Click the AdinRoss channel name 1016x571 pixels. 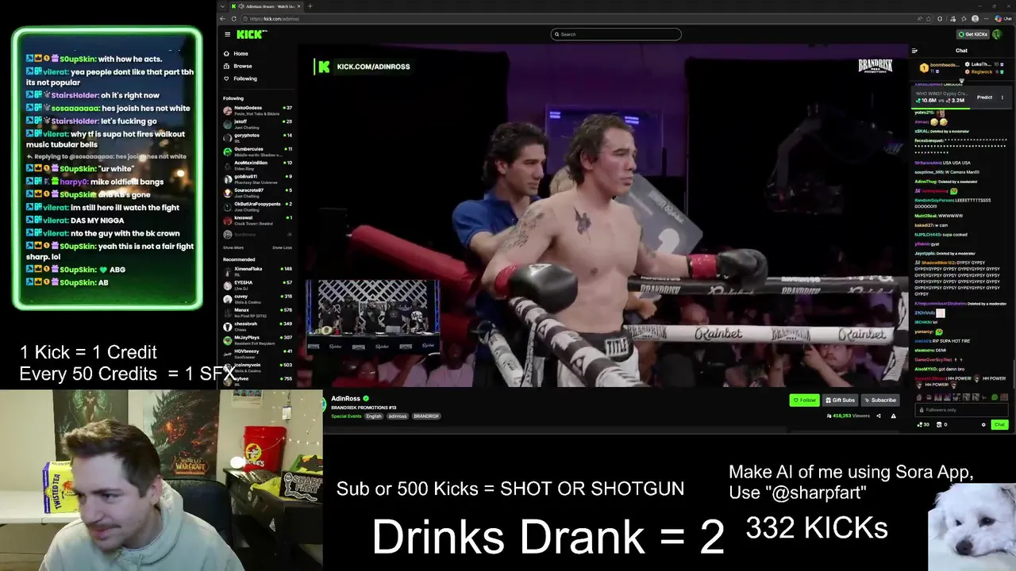(x=345, y=398)
